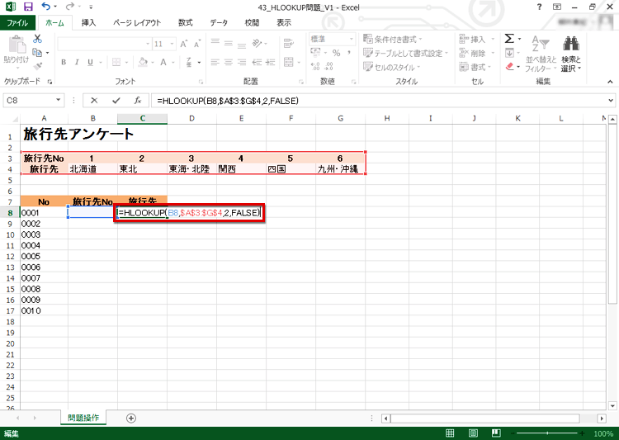Select Top Align icon
This screenshot has width=619, height=440.
point(215,43)
